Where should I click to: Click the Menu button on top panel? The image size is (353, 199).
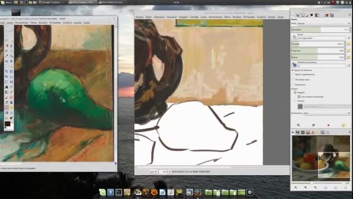coord(7,2)
